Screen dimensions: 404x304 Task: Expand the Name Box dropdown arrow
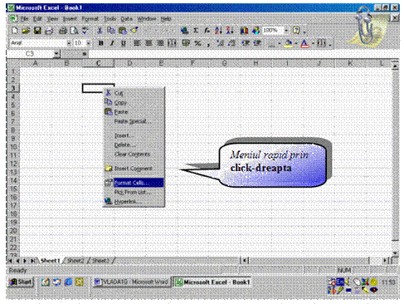[x=56, y=53]
